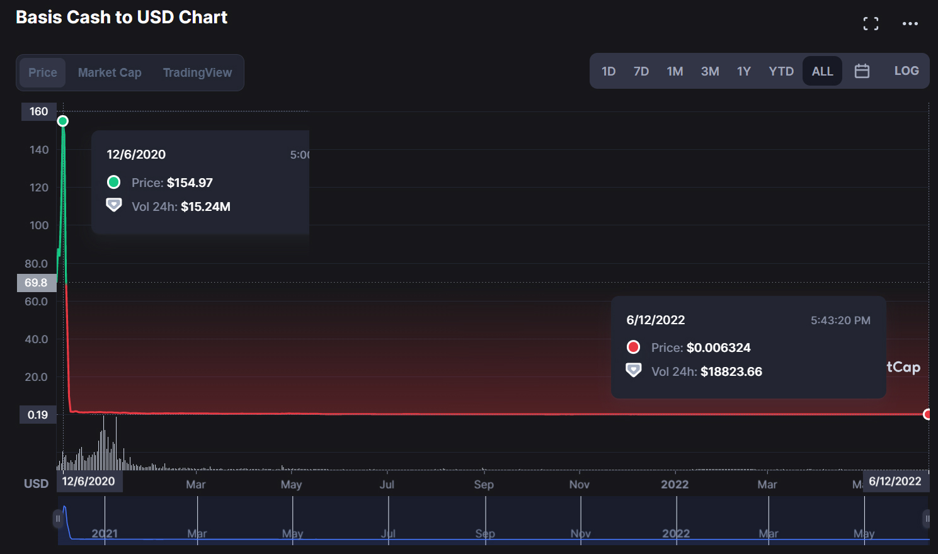The height and width of the screenshot is (554, 938).
Task: Click the 2022 marker in the navigator timeline
Action: tap(676, 533)
